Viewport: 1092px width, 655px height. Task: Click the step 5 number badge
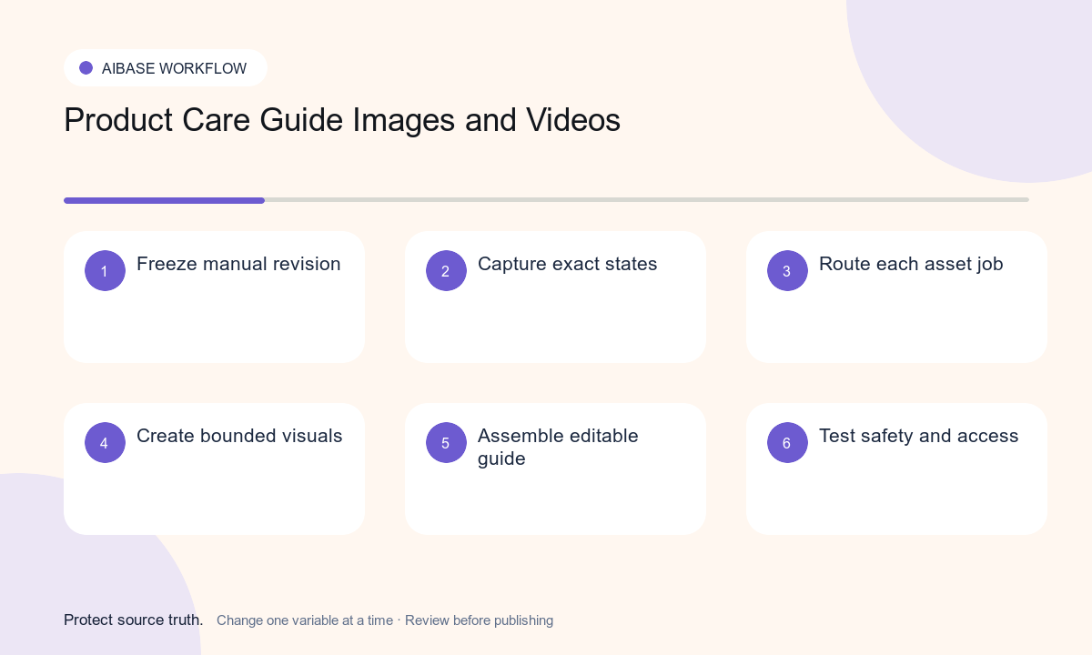(x=446, y=442)
